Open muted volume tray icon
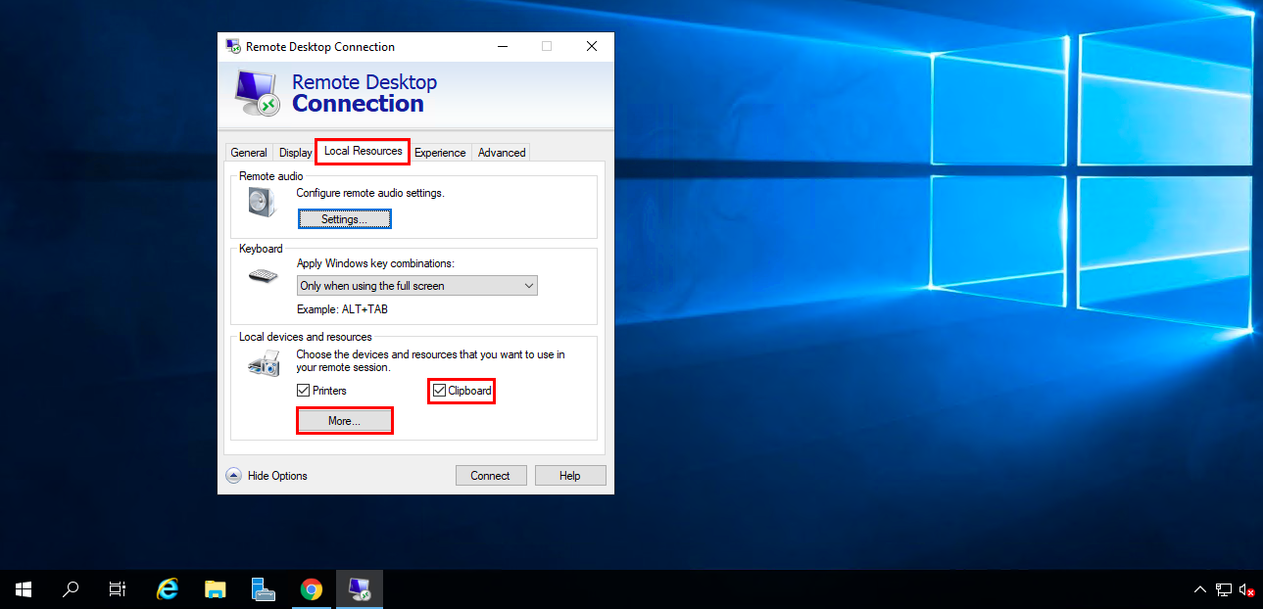Viewport: 1263px width, 609px height. (x=1247, y=589)
